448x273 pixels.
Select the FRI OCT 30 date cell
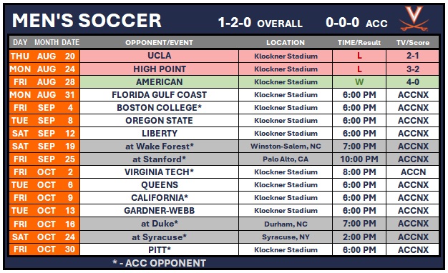[44, 249]
